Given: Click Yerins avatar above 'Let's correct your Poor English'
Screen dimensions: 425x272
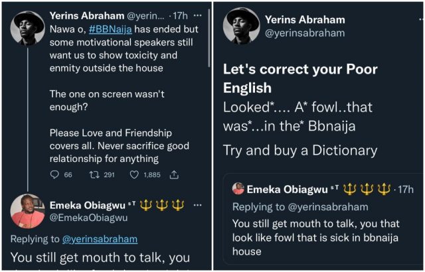Looking at the screenshot, I should [x=241, y=25].
